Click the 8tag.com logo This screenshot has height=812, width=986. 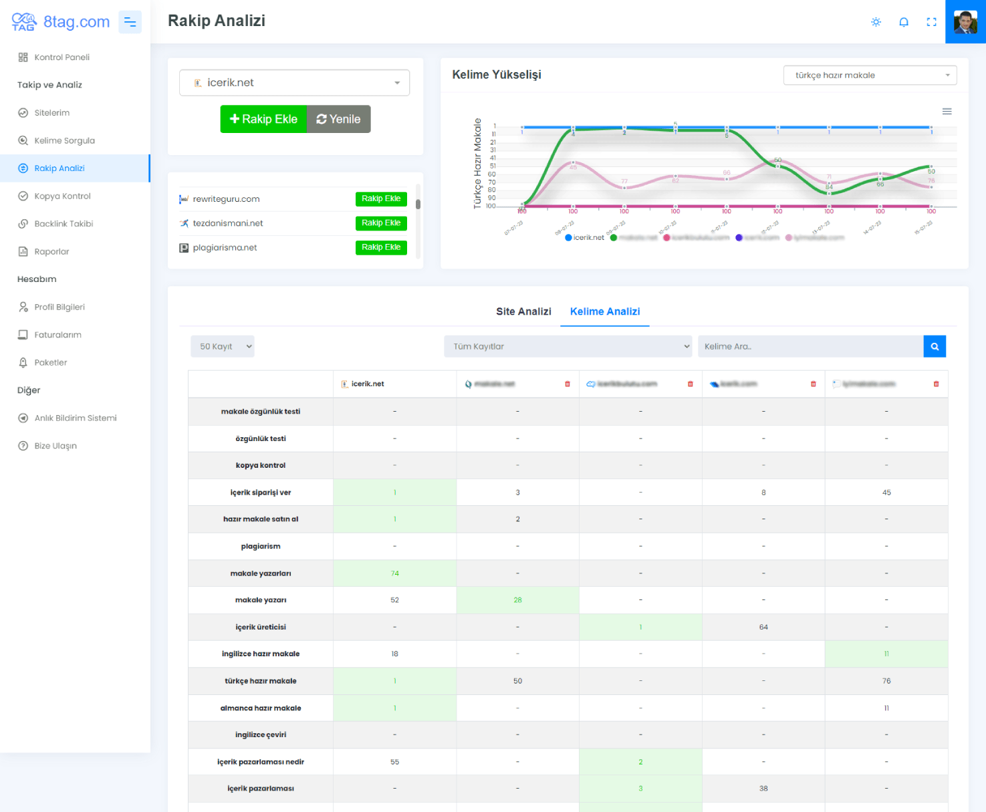pos(60,22)
